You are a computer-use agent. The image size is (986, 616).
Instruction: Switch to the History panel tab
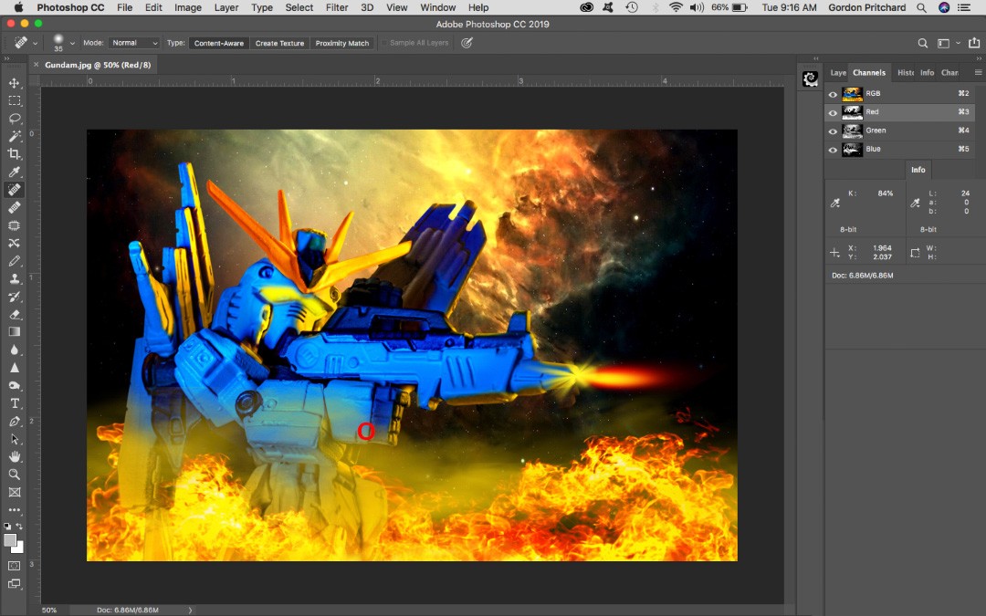coord(906,73)
